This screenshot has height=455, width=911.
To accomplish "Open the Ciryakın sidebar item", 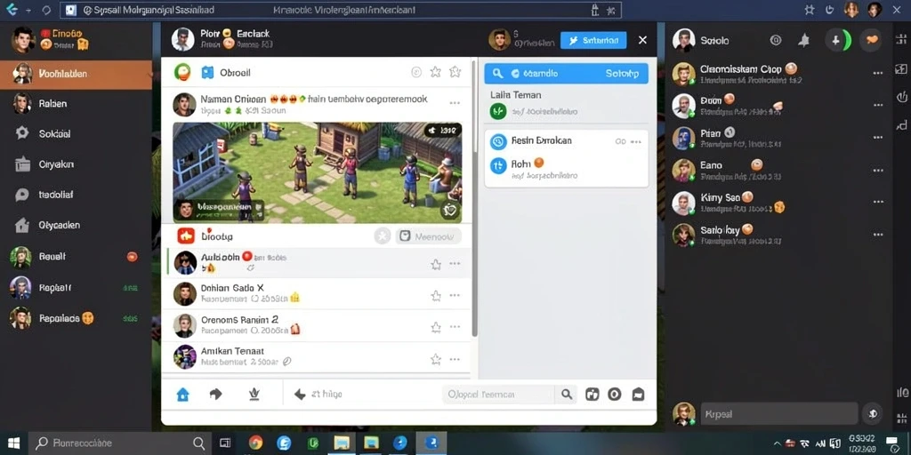I will point(76,164).
